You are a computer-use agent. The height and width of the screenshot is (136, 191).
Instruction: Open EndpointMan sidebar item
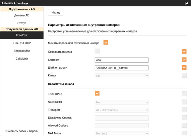pos(22,51)
